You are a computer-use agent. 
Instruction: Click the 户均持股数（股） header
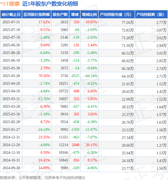tap(151, 15)
